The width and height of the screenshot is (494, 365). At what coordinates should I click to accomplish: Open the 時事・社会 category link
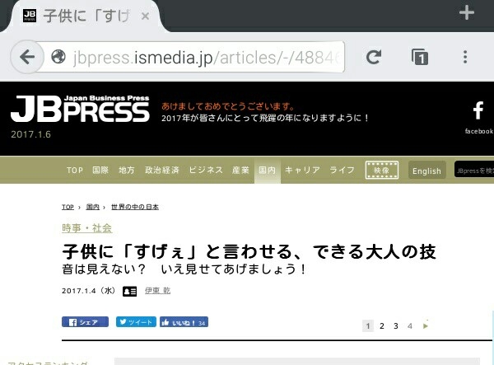[87, 228]
